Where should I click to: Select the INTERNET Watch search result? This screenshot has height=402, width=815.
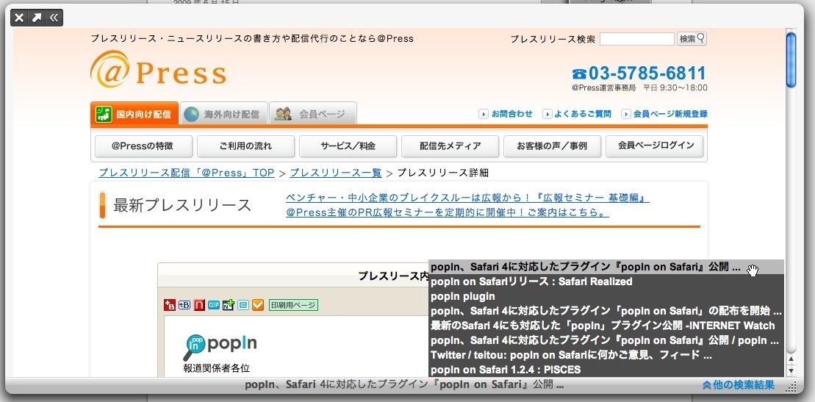tap(606, 326)
